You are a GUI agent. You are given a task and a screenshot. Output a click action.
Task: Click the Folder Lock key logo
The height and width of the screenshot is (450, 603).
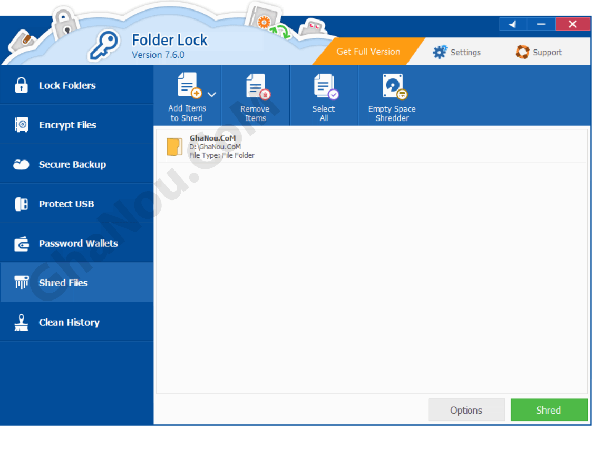104,46
